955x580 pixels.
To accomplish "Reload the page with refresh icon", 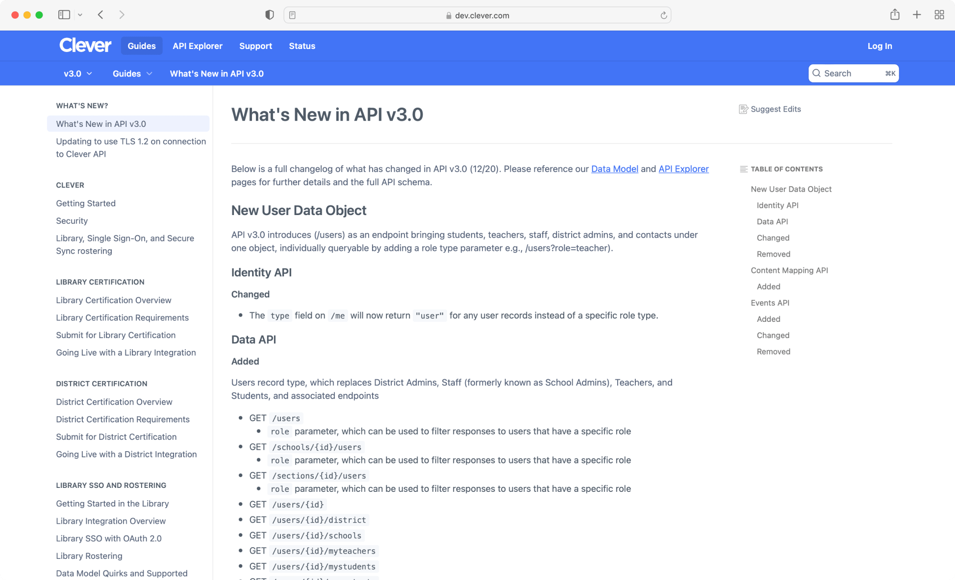I will (x=663, y=15).
